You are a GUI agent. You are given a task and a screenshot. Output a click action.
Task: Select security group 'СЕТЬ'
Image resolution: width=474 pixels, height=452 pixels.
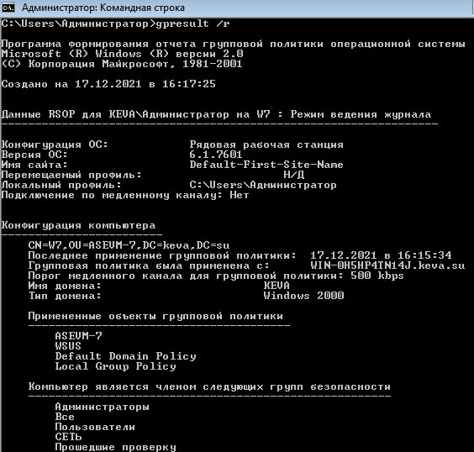coord(69,437)
